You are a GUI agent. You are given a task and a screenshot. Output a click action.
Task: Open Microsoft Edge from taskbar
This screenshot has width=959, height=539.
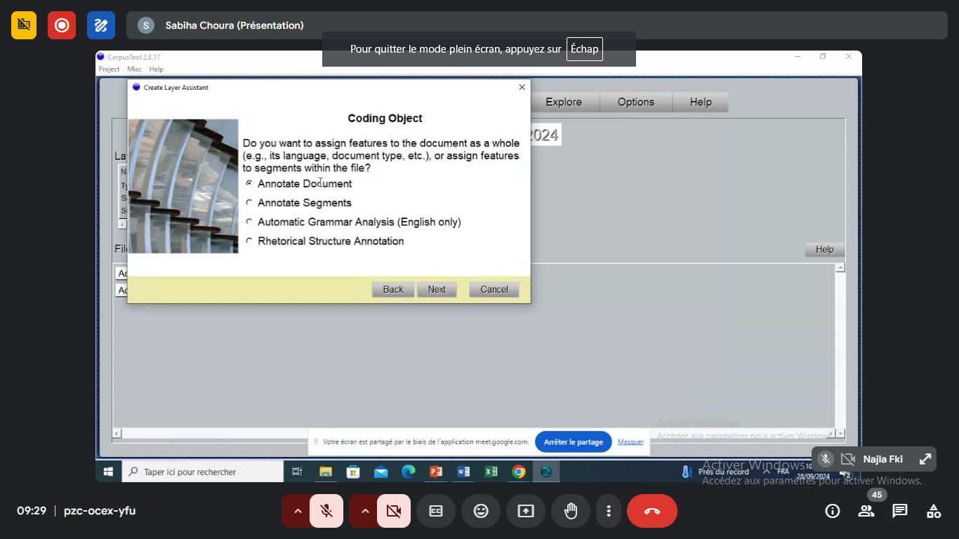409,472
